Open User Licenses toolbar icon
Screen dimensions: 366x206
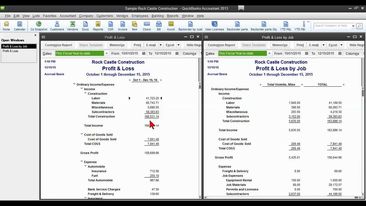point(214,26)
